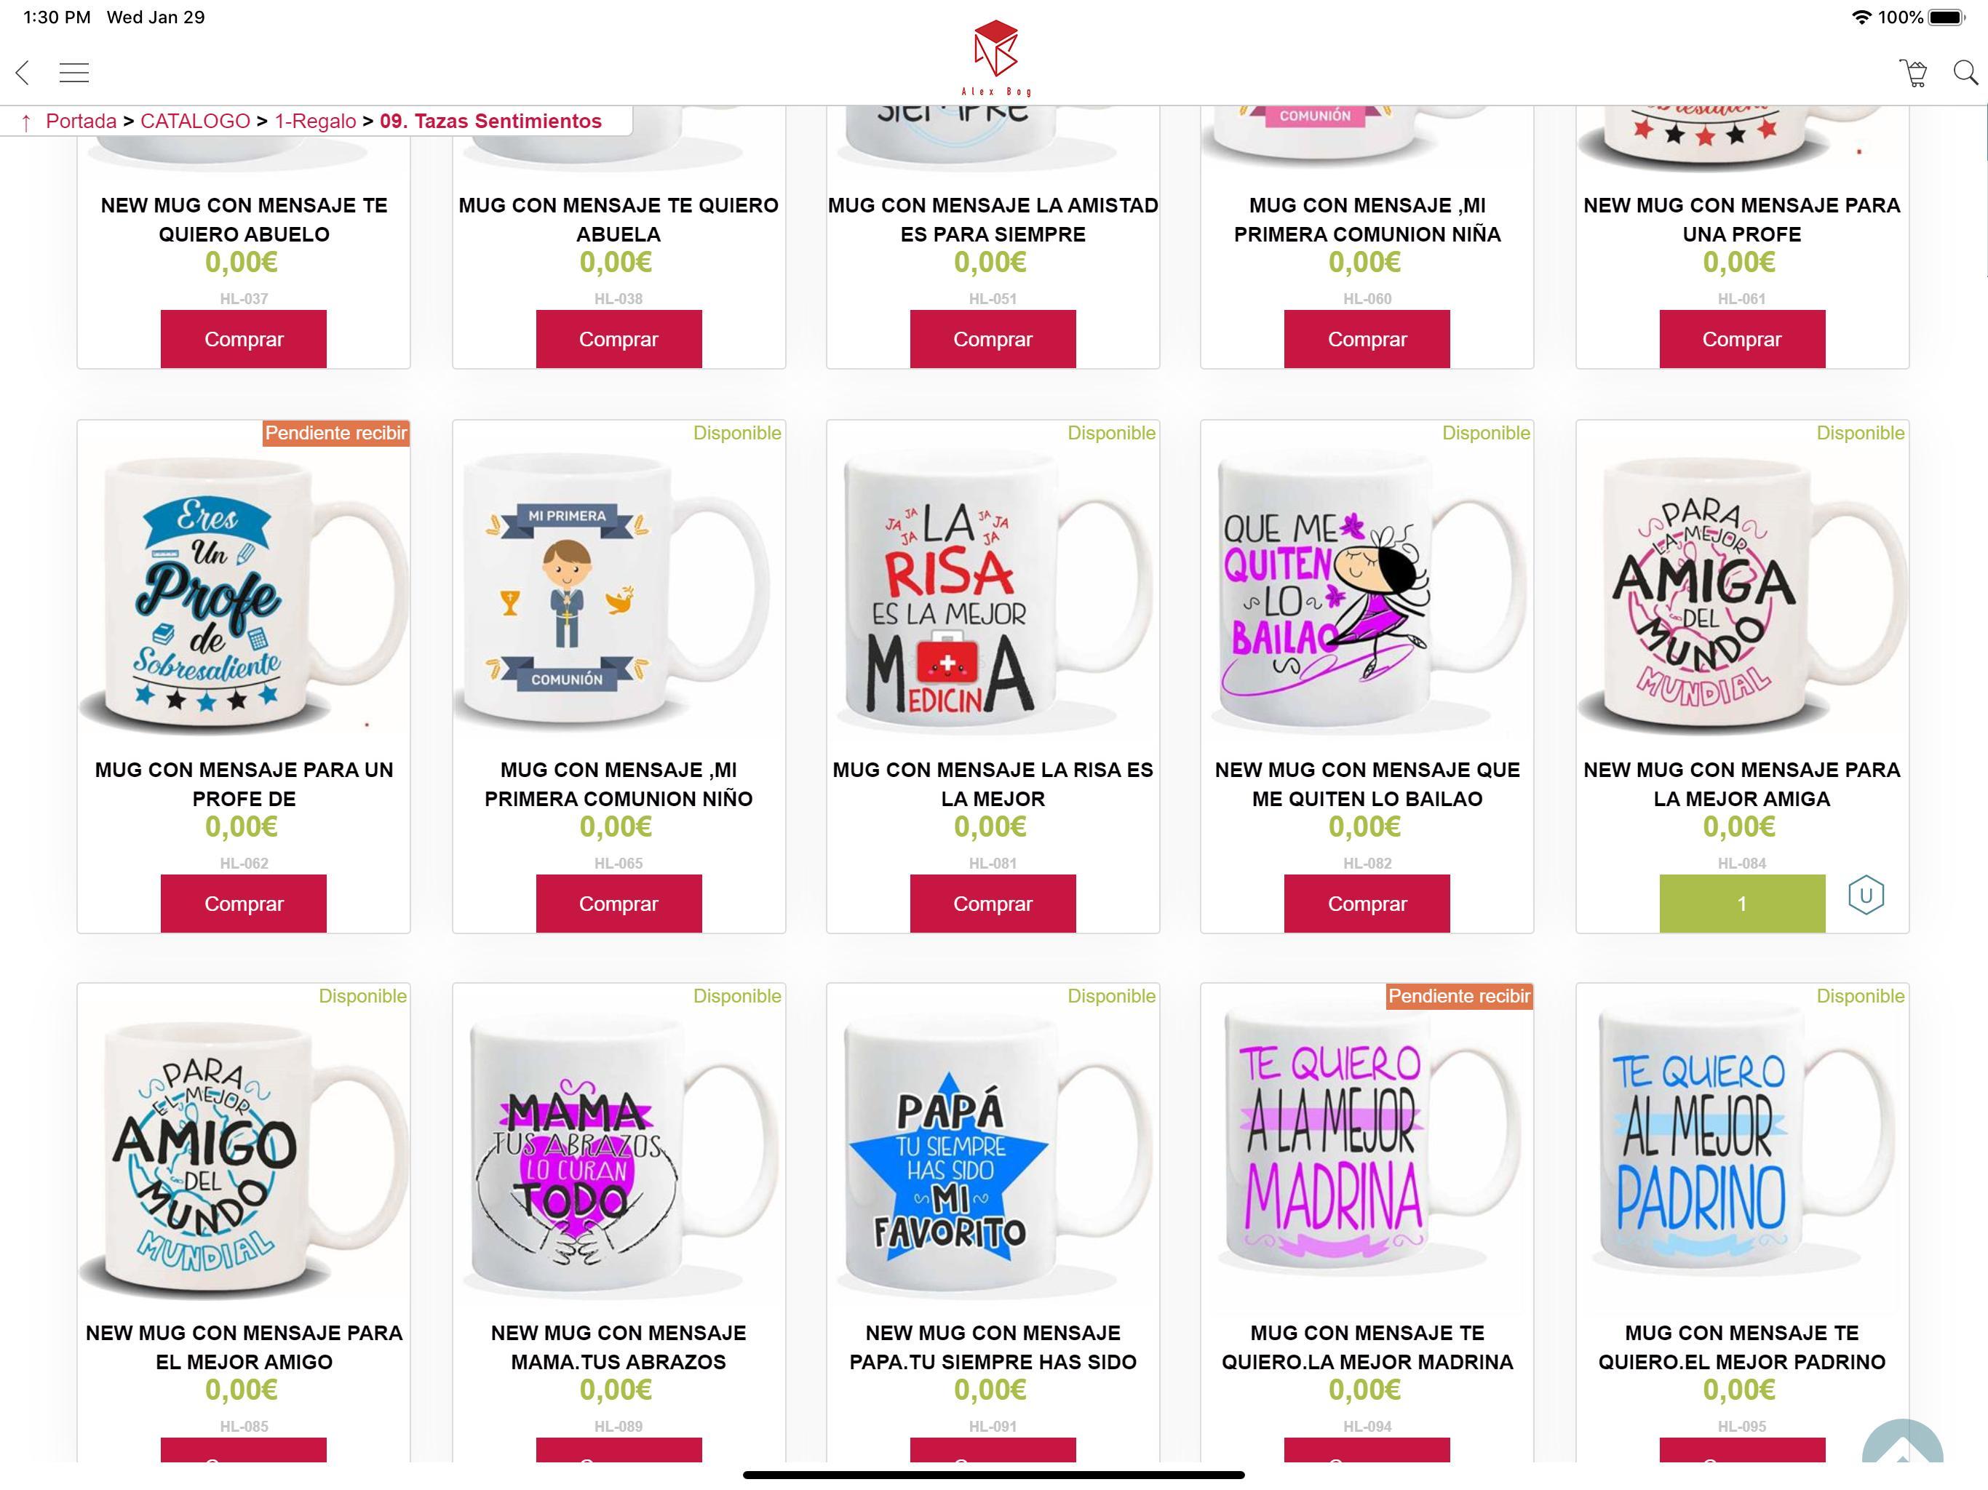
Task: Tap the scroll-to-top arrow button
Action: pos(1903,1443)
